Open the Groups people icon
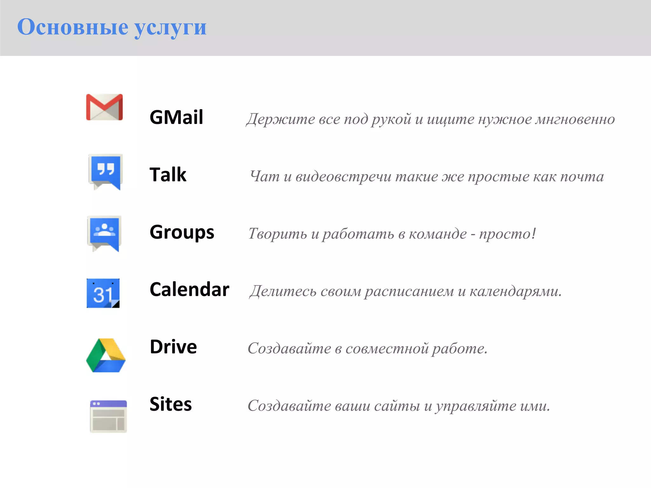651x488 pixels. (x=104, y=234)
